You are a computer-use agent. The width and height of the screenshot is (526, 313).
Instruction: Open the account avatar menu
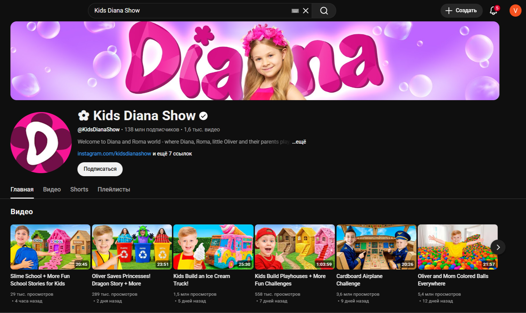pos(515,11)
